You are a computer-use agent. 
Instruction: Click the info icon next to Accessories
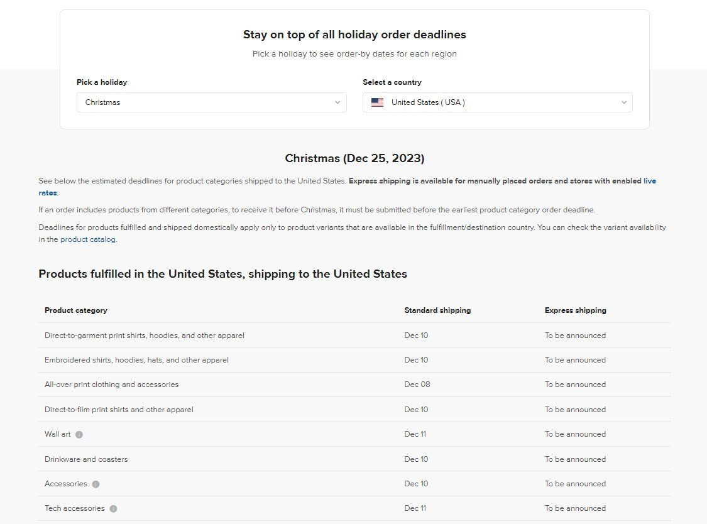pos(95,484)
